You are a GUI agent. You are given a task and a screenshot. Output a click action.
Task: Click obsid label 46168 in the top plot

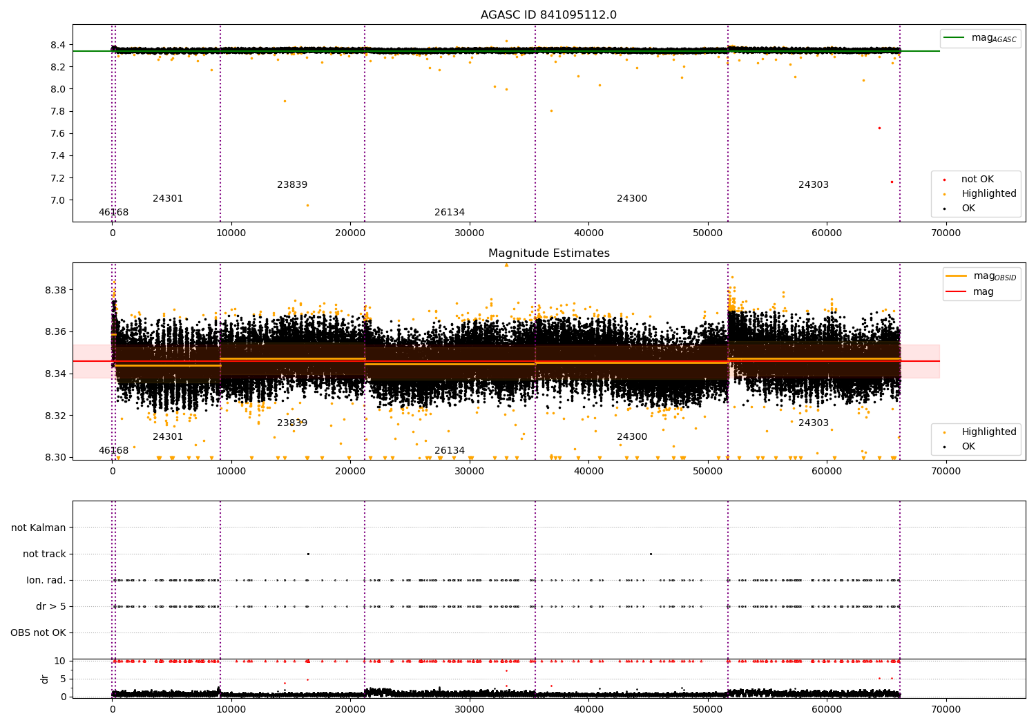[113, 213]
